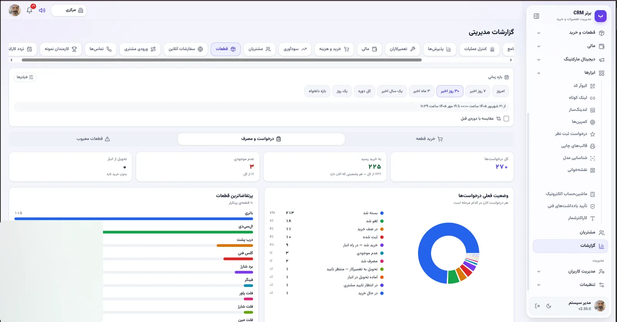This screenshot has width=617, height=322.
Task: Open کیوآر کد tool
Action: (x=583, y=86)
